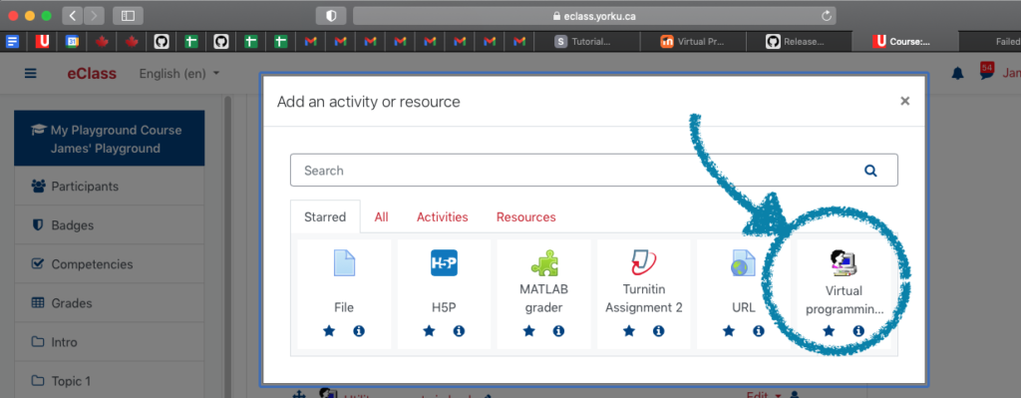The height and width of the screenshot is (398, 1021).
Task: Show info for URL resource
Action: tap(759, 331)
